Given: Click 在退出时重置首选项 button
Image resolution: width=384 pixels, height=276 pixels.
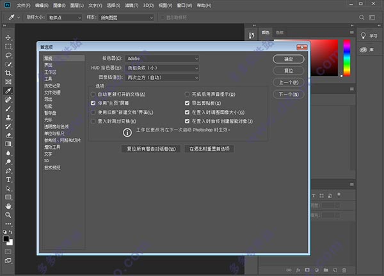Looking at the screenshot, I should (209, 149).
